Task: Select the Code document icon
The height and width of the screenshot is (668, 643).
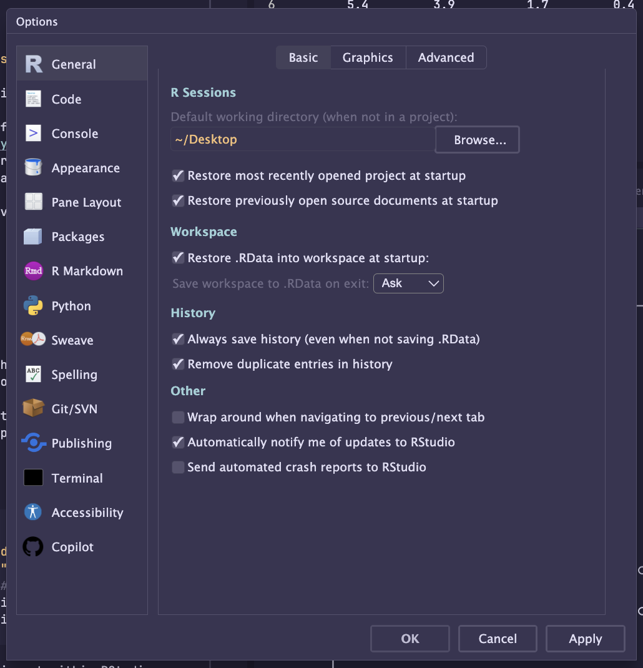Action: click(33, 99)
